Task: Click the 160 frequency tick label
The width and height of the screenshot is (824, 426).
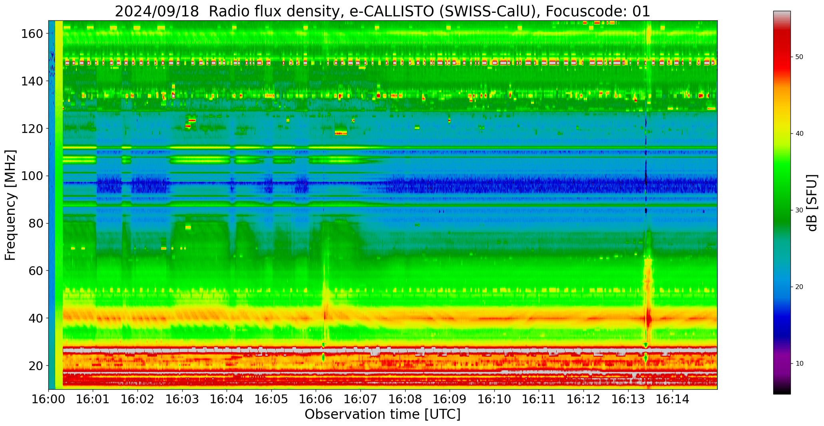Action: click(32, 34)
